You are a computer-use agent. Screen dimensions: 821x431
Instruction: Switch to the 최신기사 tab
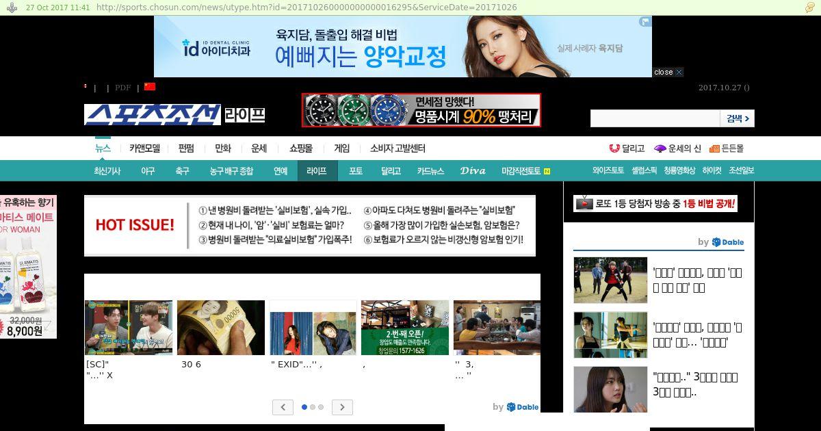point(107,171)
